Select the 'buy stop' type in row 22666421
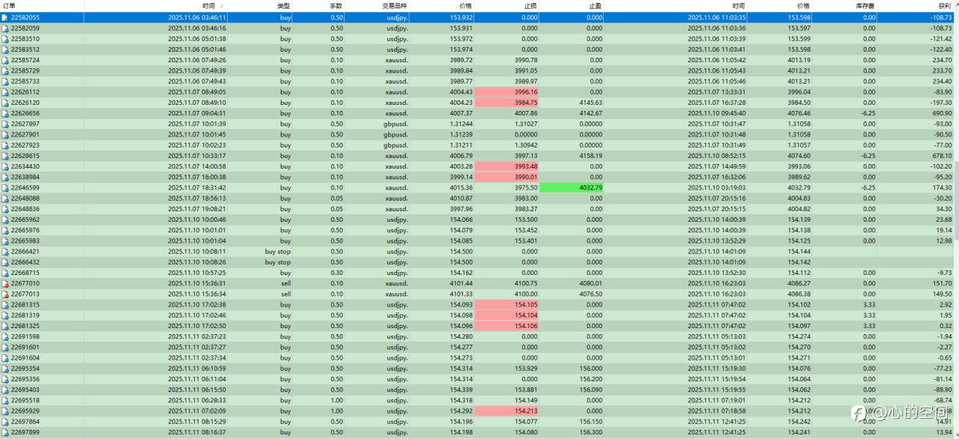This screenshot has width=959, height=439. (278, 252)
